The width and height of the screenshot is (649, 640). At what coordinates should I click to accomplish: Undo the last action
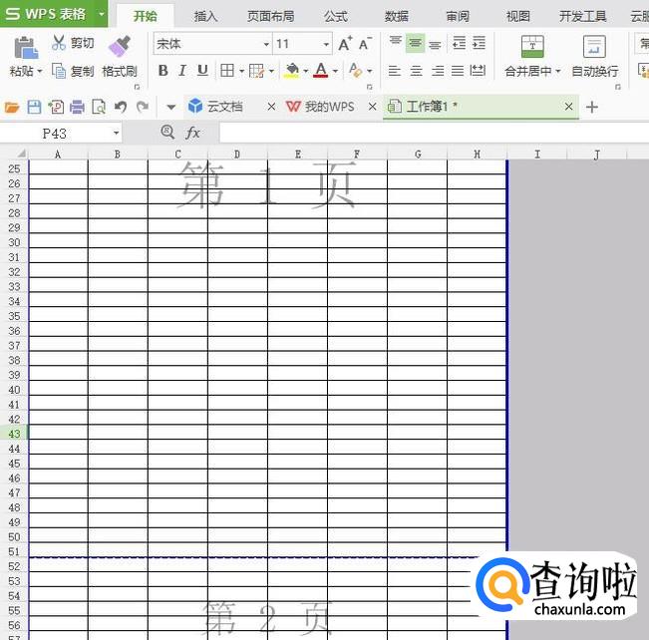[121, 108]
